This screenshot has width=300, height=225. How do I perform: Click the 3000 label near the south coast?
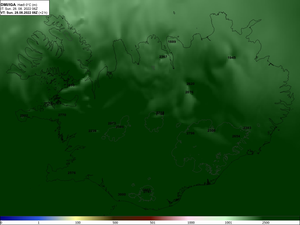click(x=122, y=194)
